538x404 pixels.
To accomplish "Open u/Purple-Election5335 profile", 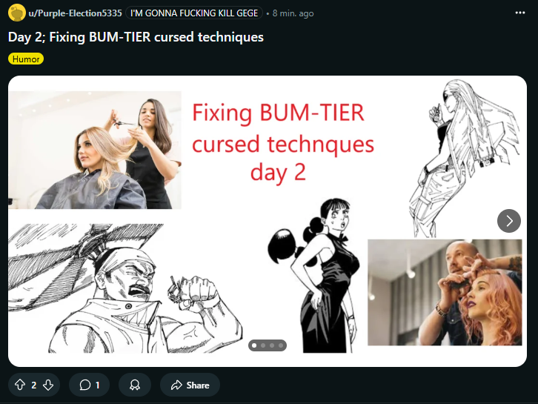I will point(75,13).
